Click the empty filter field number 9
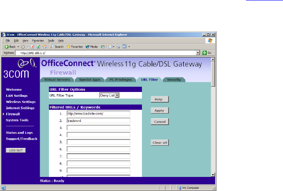 [99, 170]
